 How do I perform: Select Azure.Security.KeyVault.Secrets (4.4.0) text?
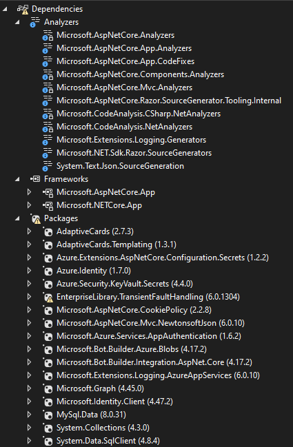125,284
